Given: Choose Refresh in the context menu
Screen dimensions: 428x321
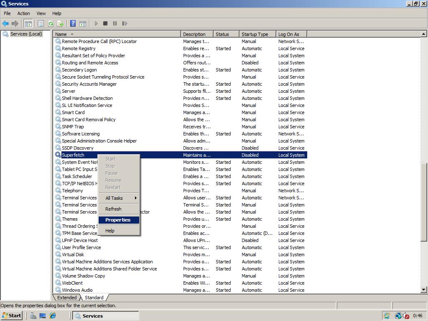Looking at the screenshot, I should click(119, 209).
